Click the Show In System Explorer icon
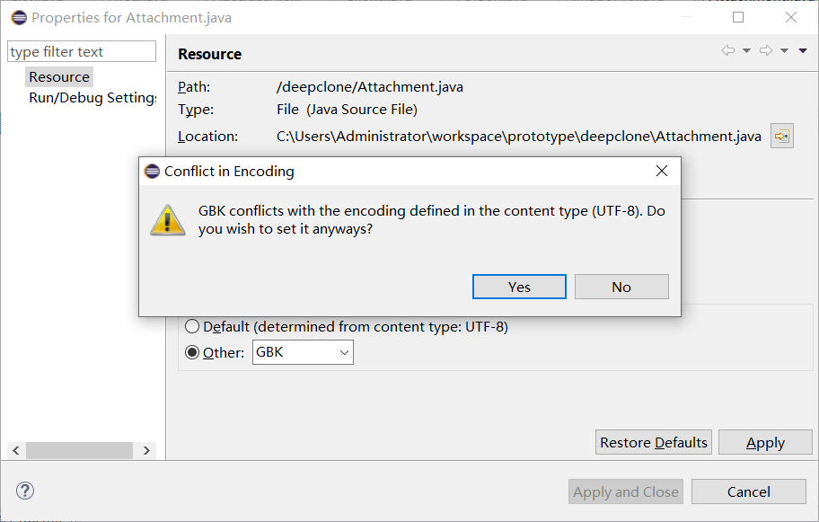 point(782,136)
